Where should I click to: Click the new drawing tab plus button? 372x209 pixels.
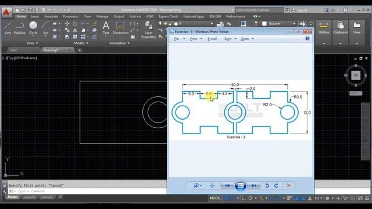click(79, 50)
